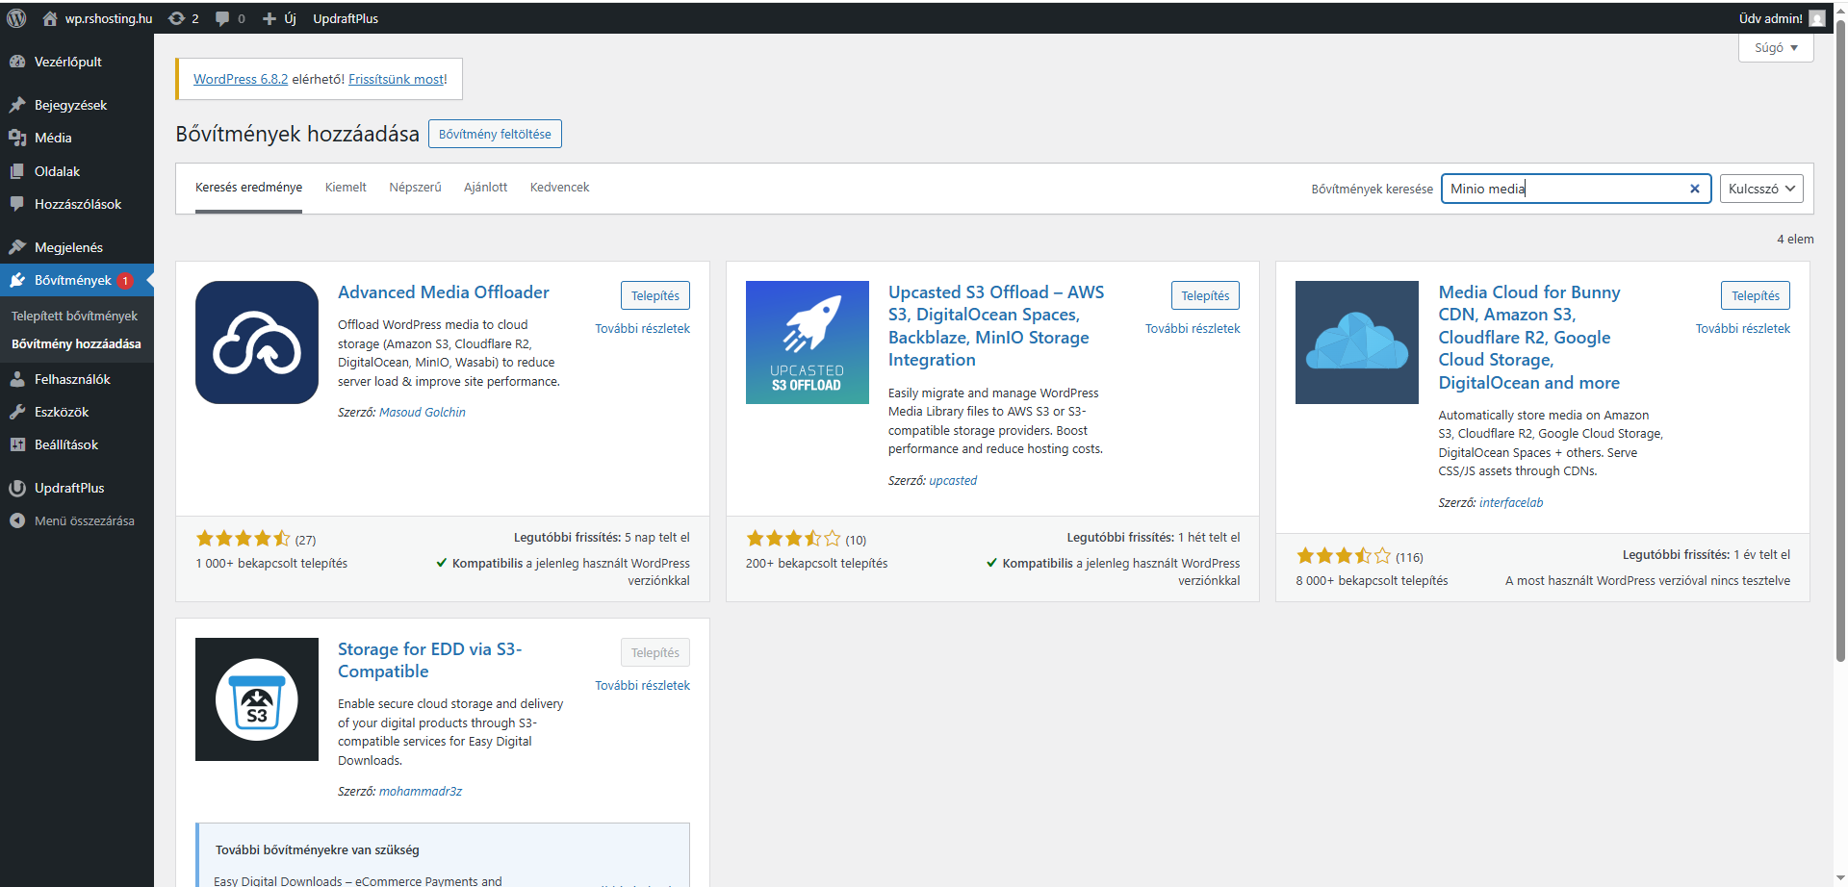Click the plugin search input field
The width and height of the screenshot is (1848, 887).
[x=1564, y=189]
